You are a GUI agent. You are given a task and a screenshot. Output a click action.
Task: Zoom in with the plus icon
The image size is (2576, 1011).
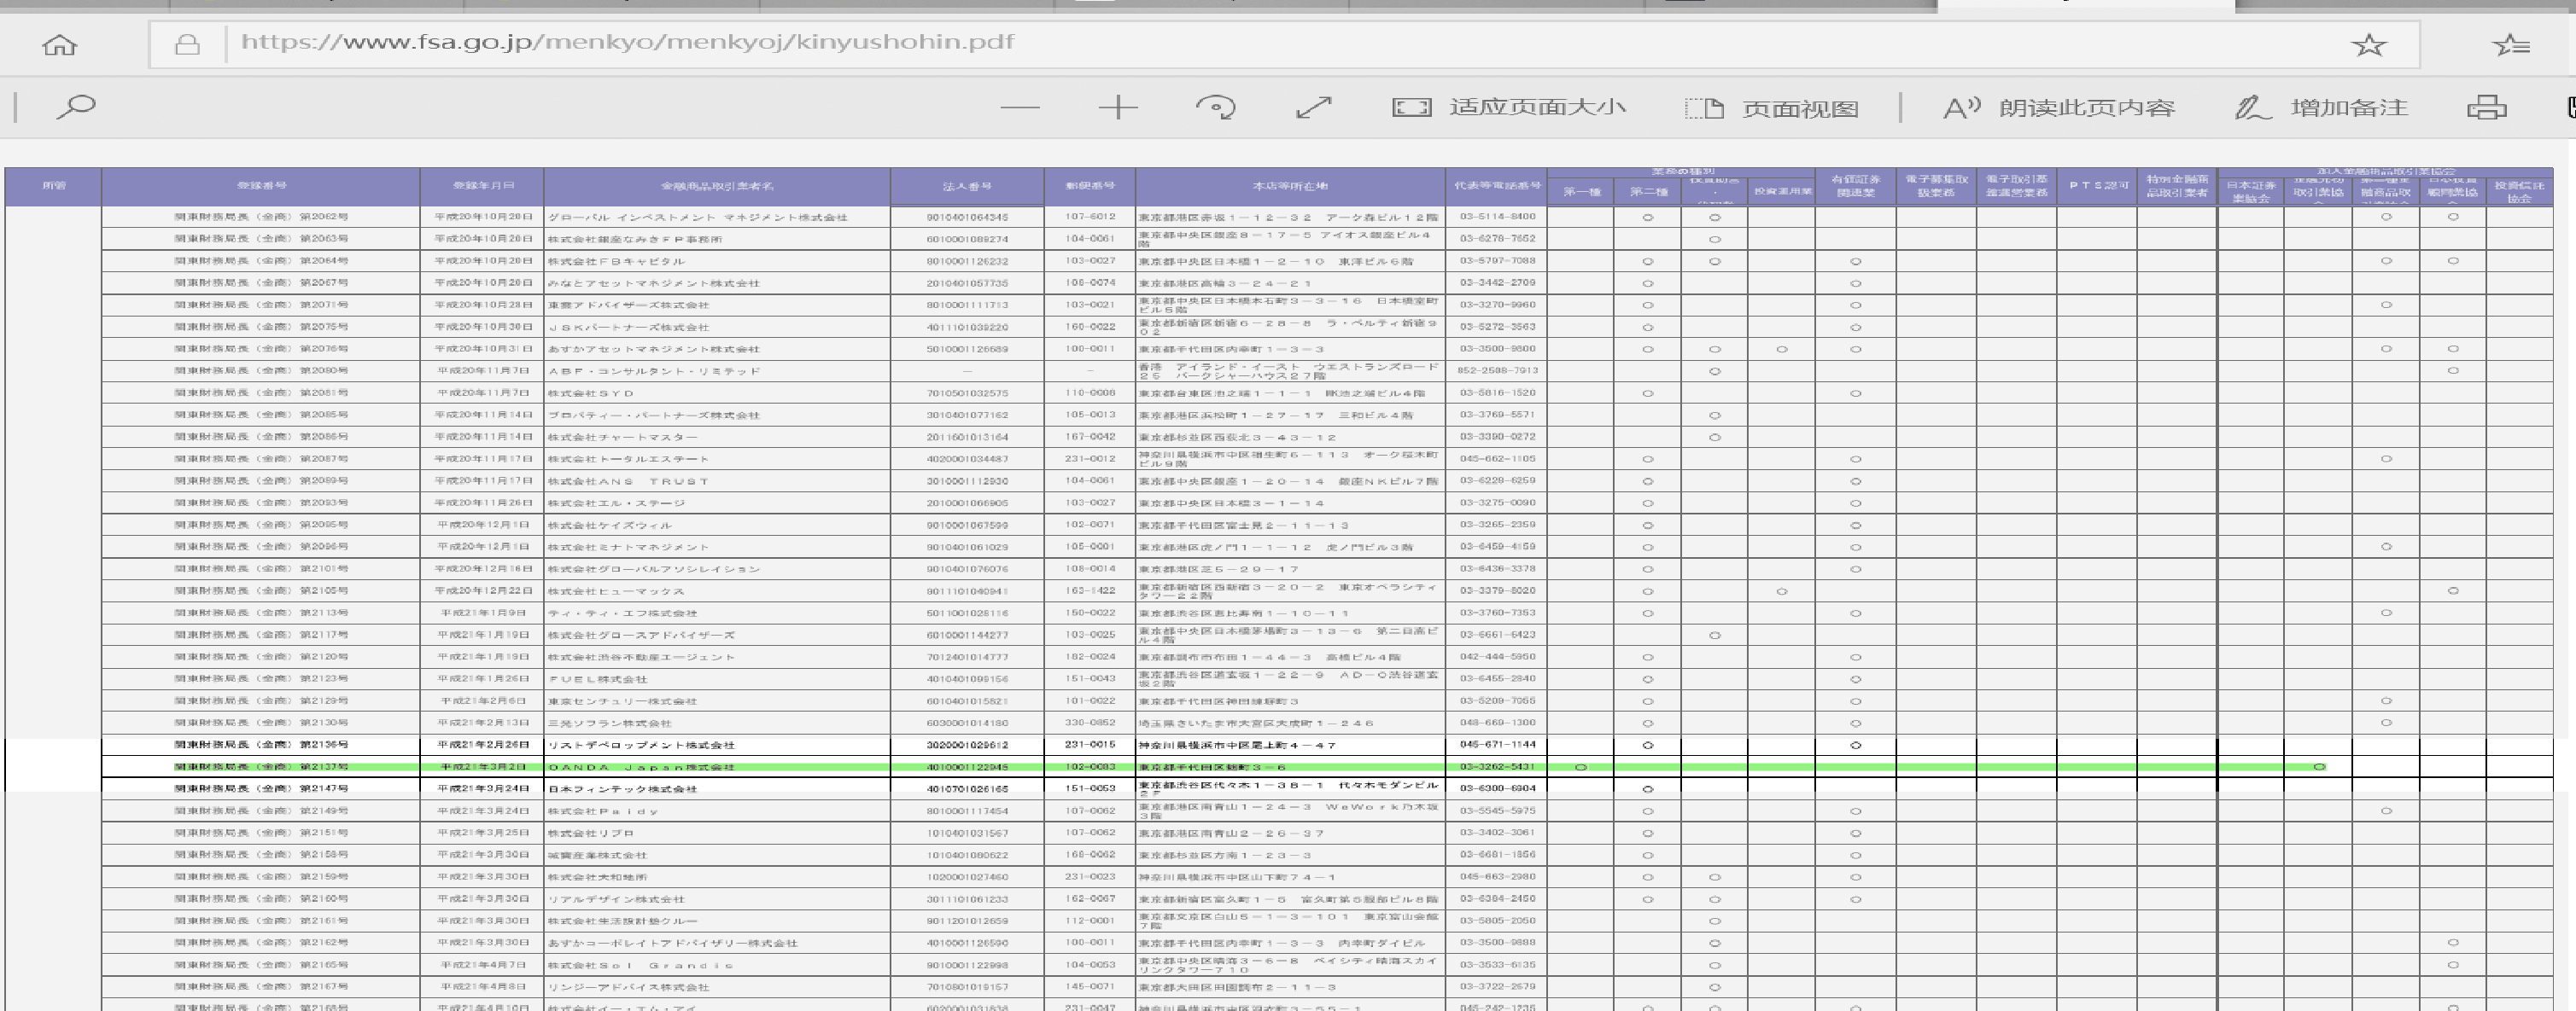coord(1117,107)
